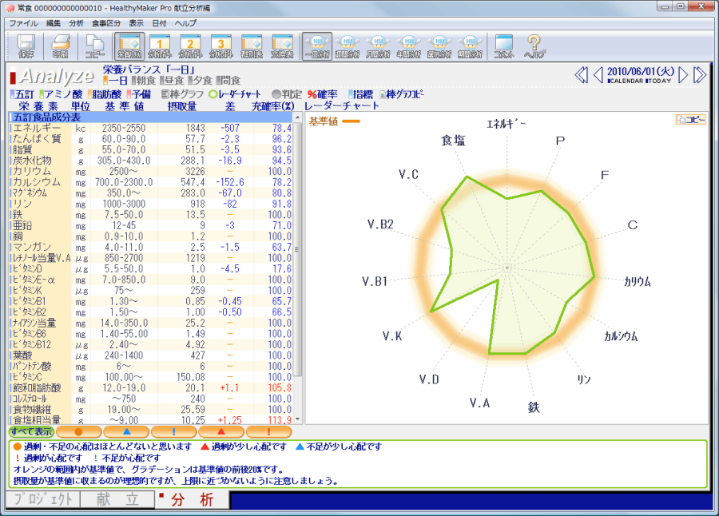The width and height of the screenshot is (719, 516).
Task: Go to previous day with single left arrow
Action: pyautogui.click(x=598, y=75)
